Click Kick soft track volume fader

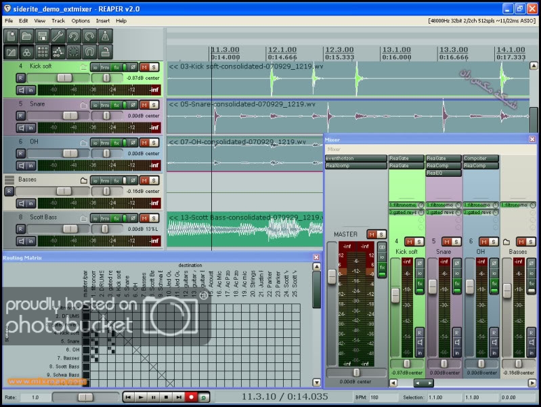(x=64, y=78)
